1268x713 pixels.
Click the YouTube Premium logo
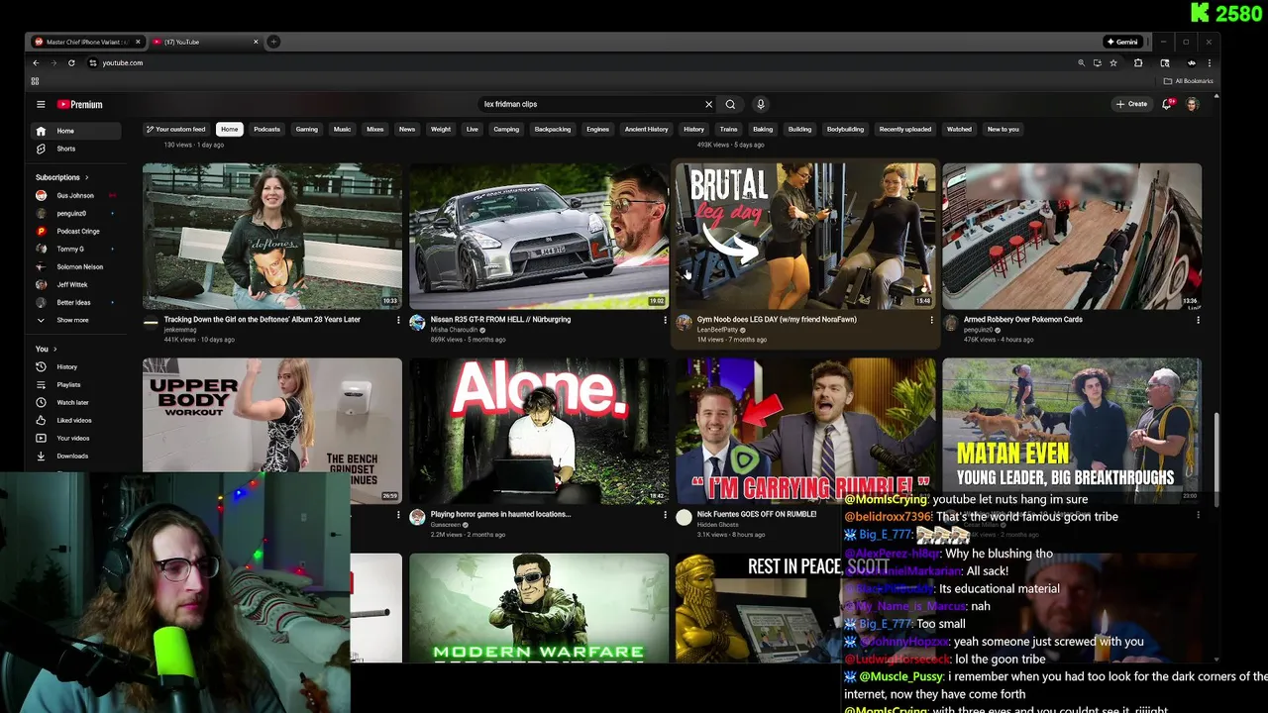(79, 104)
